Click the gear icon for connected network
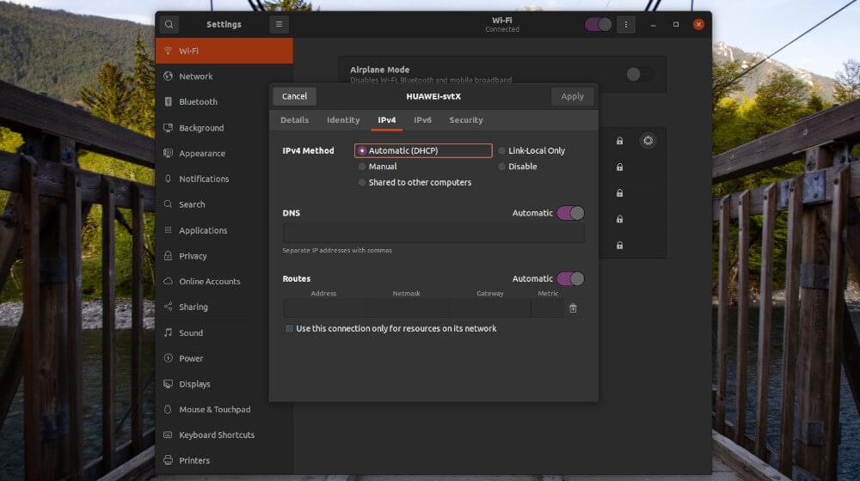 (648, 141)
